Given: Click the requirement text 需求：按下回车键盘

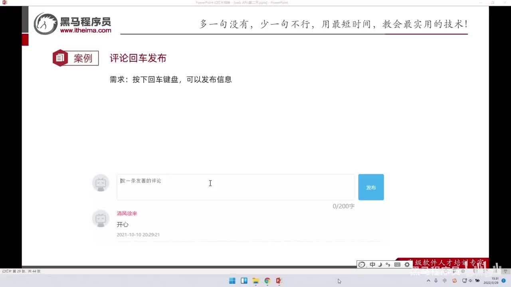Looking at the screenshot, I should click(144, 79).
